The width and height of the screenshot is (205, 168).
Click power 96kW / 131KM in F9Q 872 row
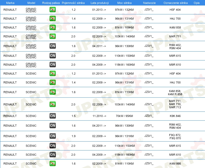click(124, 136)
